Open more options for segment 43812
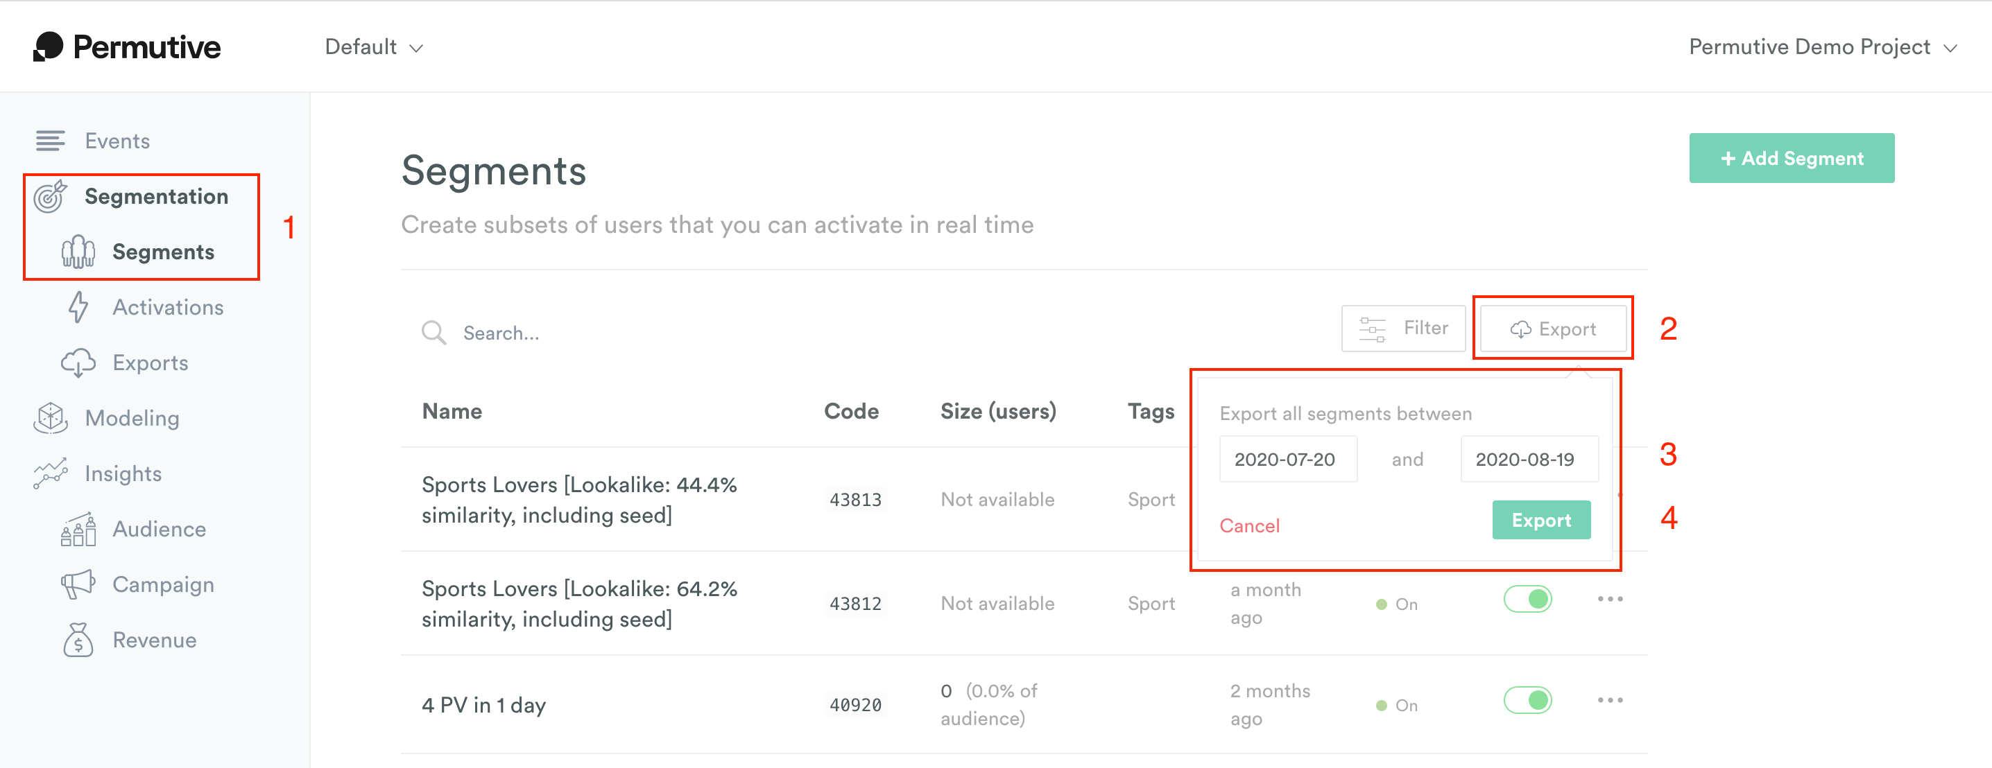1992x768 pixels. click(x=1610, y=600)
